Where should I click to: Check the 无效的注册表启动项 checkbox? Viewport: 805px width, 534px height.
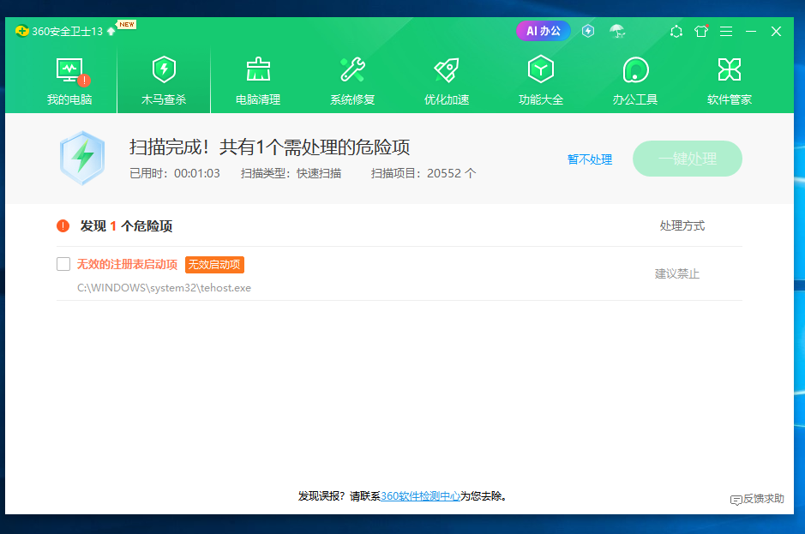(63, 264)
